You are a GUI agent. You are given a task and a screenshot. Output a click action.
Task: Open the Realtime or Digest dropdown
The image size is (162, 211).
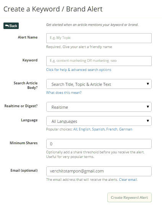(99, 107)
